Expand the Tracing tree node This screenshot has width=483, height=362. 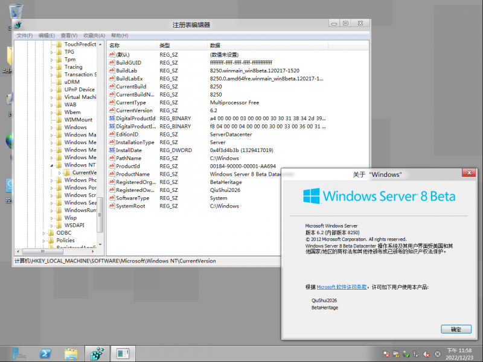(52, 68)
